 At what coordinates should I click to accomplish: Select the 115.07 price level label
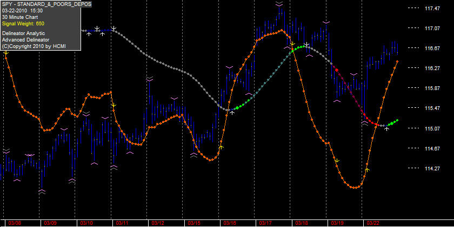(x=432, y=128)
